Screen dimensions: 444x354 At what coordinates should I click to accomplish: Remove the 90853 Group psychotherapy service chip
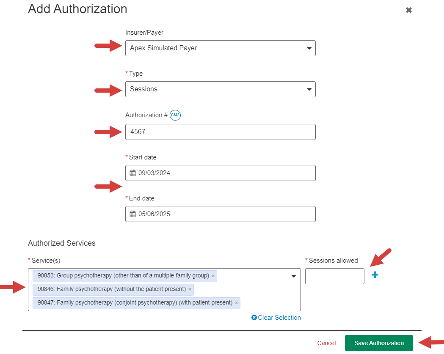pos(213,276)
